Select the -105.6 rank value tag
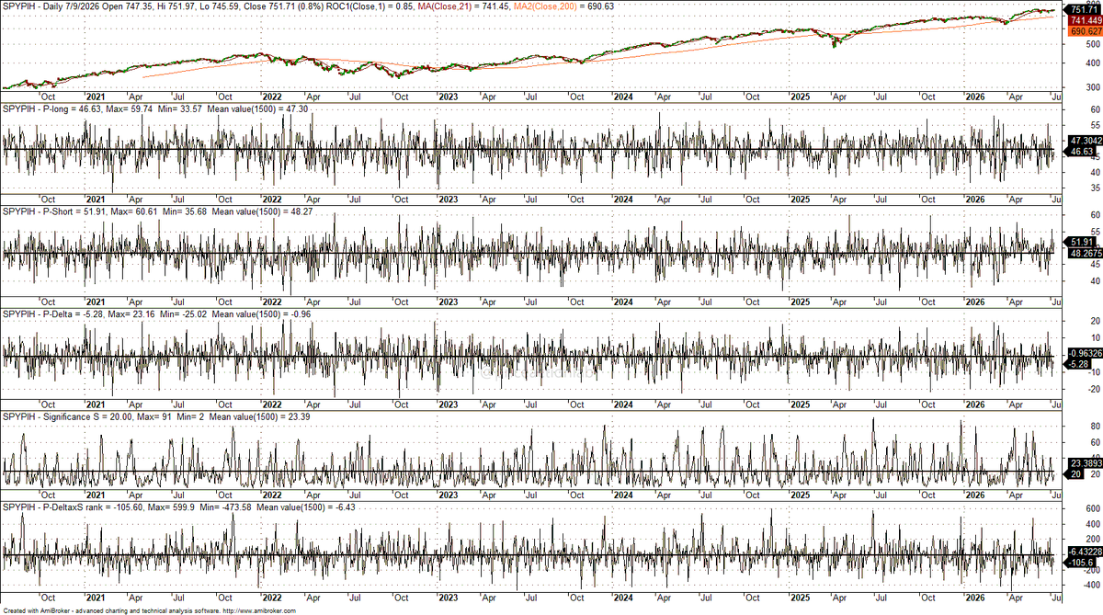This screenshot has width=1103, height=615. 1078,563
